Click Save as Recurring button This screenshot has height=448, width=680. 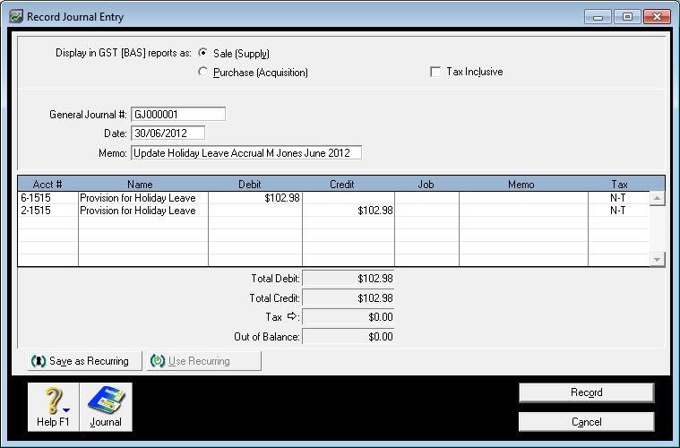click(x=80, y=361)
